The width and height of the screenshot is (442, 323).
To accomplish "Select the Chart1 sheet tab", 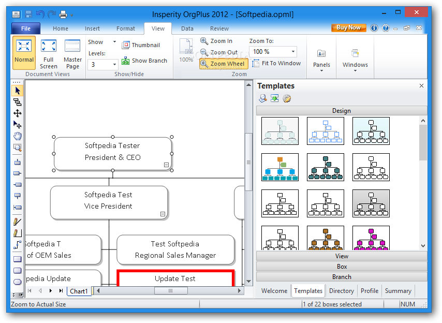I will (x=79, y=291).
